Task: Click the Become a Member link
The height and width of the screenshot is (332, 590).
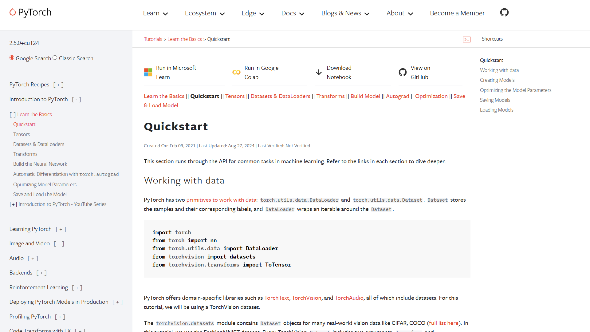Action: click(457, 13)
